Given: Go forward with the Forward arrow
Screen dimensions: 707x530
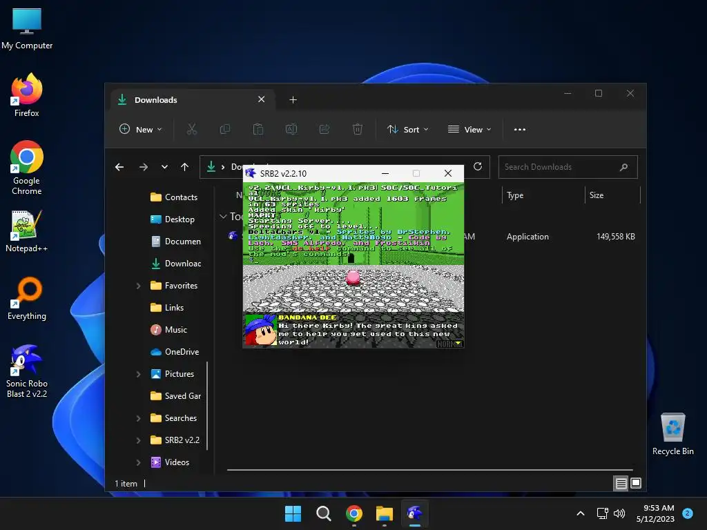Looking at the screenshot, I should click(x=144, y=167).
